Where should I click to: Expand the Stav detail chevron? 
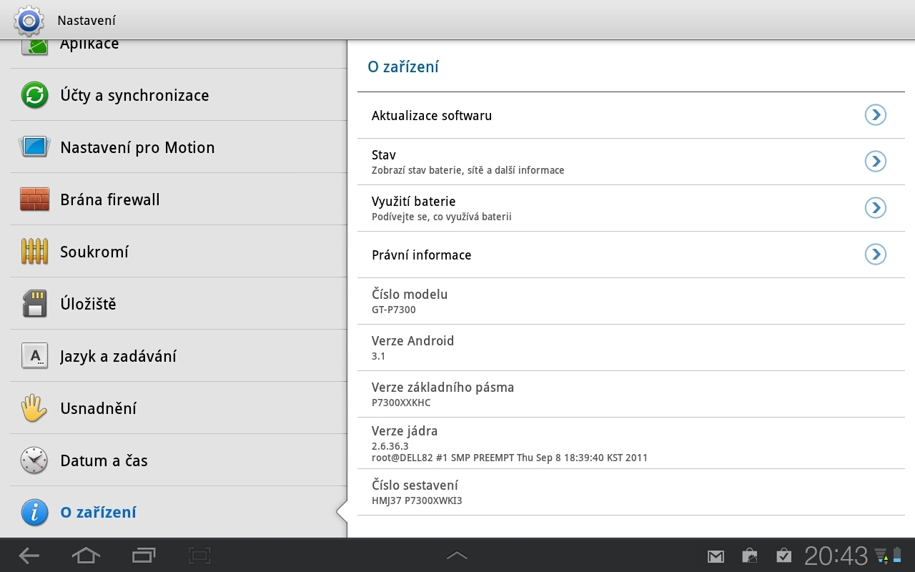point(875,161)
